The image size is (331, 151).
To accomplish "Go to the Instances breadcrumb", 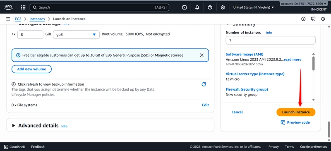I will tap(37, 19).
